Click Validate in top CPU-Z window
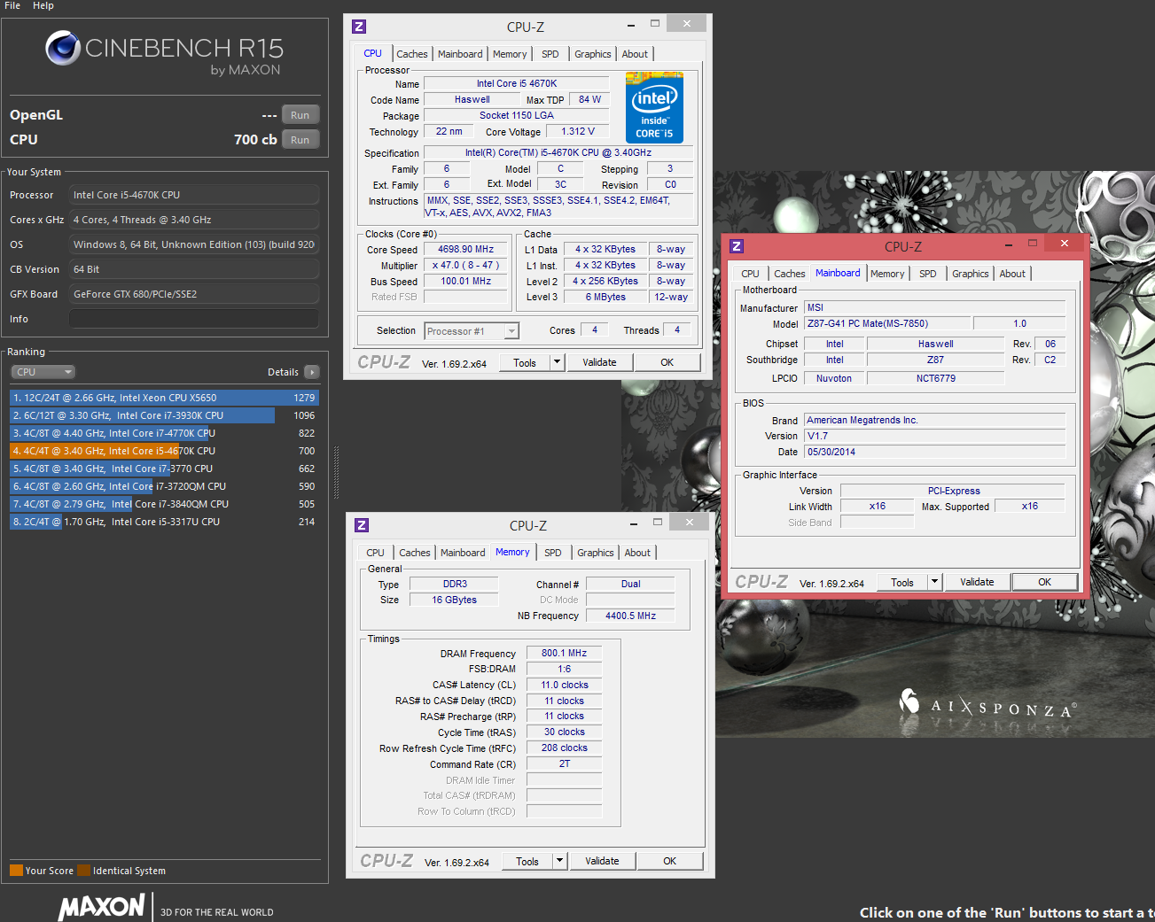The image size is (1155, 922). pyautogui.click(x=599, y=362)
